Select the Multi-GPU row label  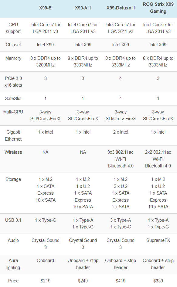pos(13,112)
